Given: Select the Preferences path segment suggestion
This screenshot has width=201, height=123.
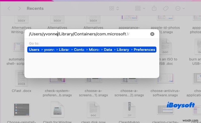Looking at the screenshot, I should tap(144, 50).
